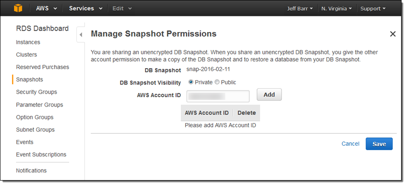The width and height of the screenshot is (406, 185).
Task: Open the AWS dropdown menu
Action: point(46,8)
